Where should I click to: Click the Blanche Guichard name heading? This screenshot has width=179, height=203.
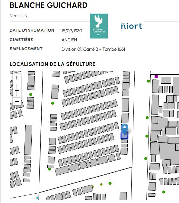[49, 5]
